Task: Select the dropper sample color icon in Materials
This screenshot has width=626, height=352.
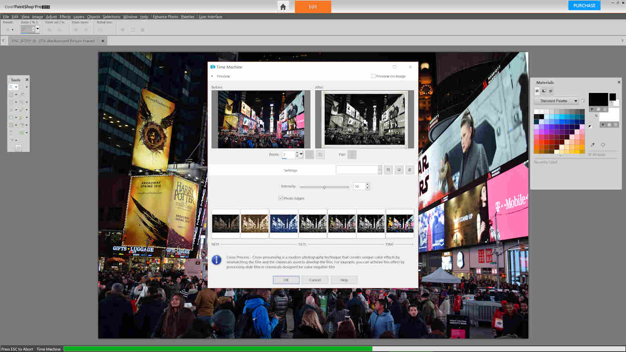Action: pyautogui.click(x=593, y=145)
